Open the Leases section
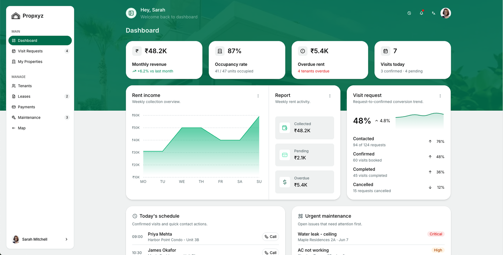 pyautogui.click(x=40, y=96)
